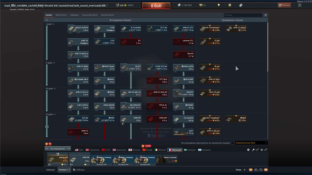
Task: Click the squad invite plus icon
Action: (244, 170)
